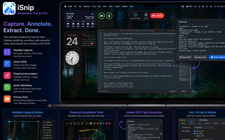Open the File menu
Viewport: 225px width, 140px height.
(75, 6)
